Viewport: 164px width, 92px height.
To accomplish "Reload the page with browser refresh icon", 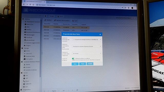I will pyautogui.click(x=30, y=5).
